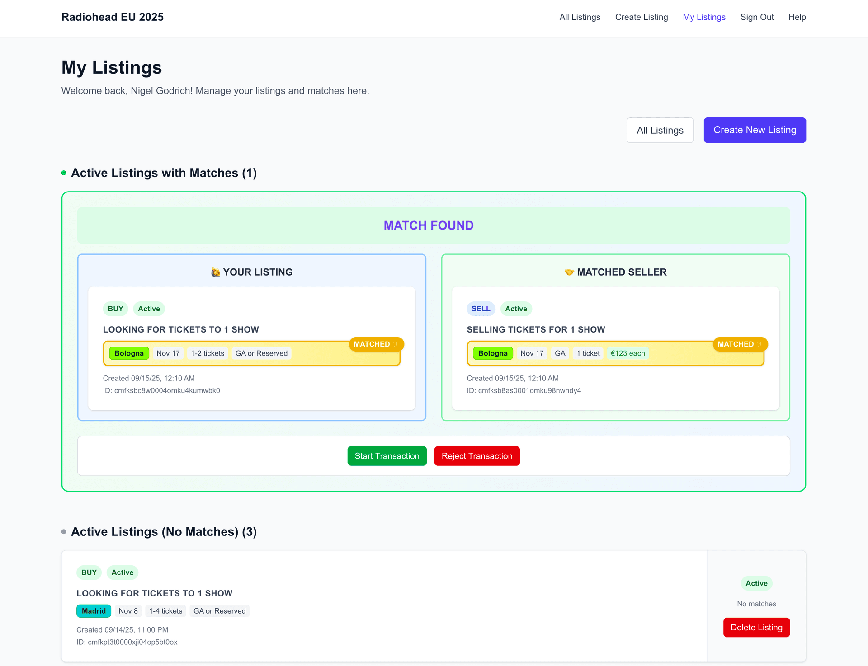Click the white All Listings button
Image resolution: width=868 pixels, height=666 pixels.
click(660, 130)
